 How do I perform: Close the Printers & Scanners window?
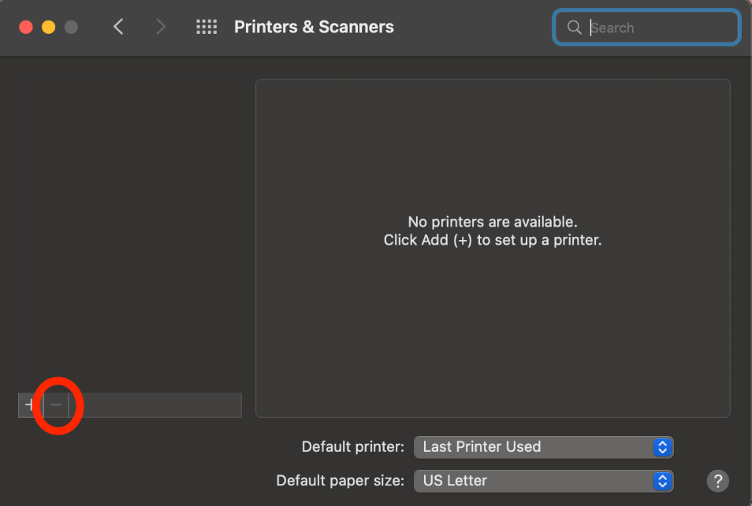(x=25, y=27)
